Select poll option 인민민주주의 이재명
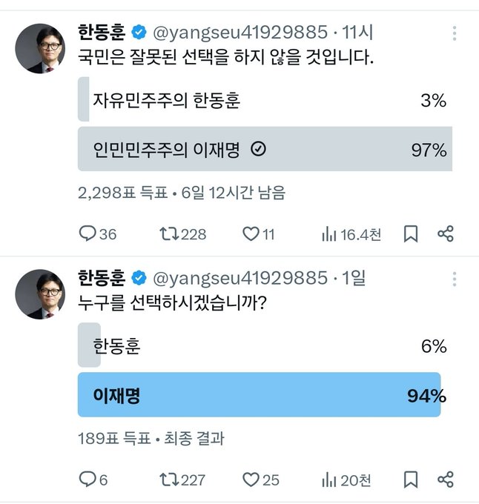This screenshot has width=479, height=504. coord(265,150)
